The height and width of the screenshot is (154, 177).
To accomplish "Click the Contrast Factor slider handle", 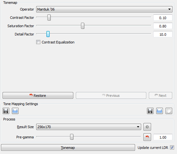I will (49, 17).
